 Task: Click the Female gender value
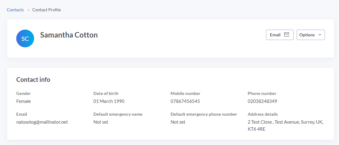click(x=24, y=101)
